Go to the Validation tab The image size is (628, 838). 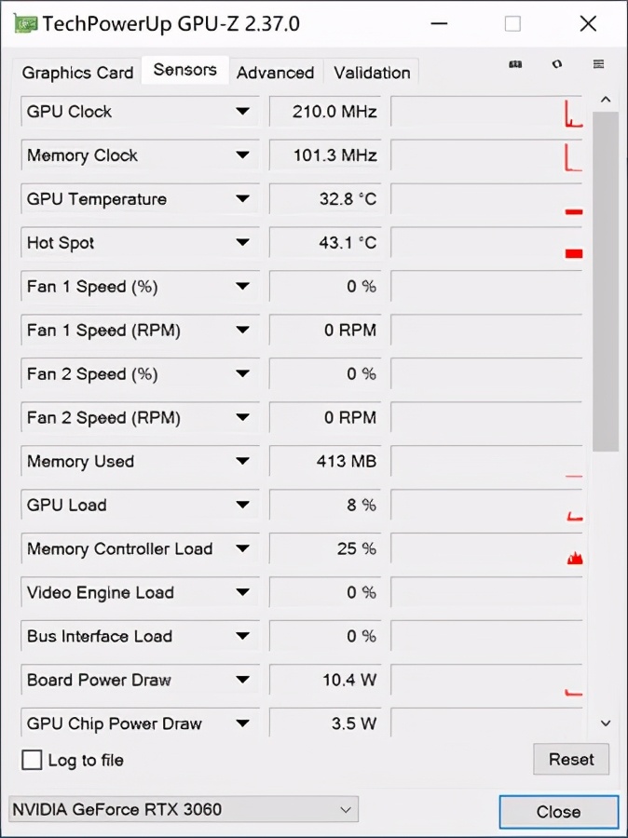point(372,73)
